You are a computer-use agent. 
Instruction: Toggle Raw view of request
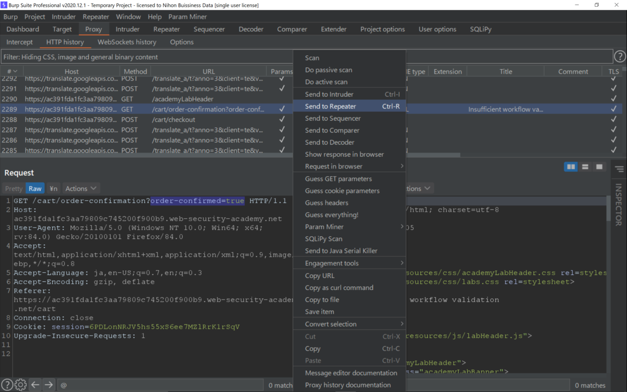[35, 188]
